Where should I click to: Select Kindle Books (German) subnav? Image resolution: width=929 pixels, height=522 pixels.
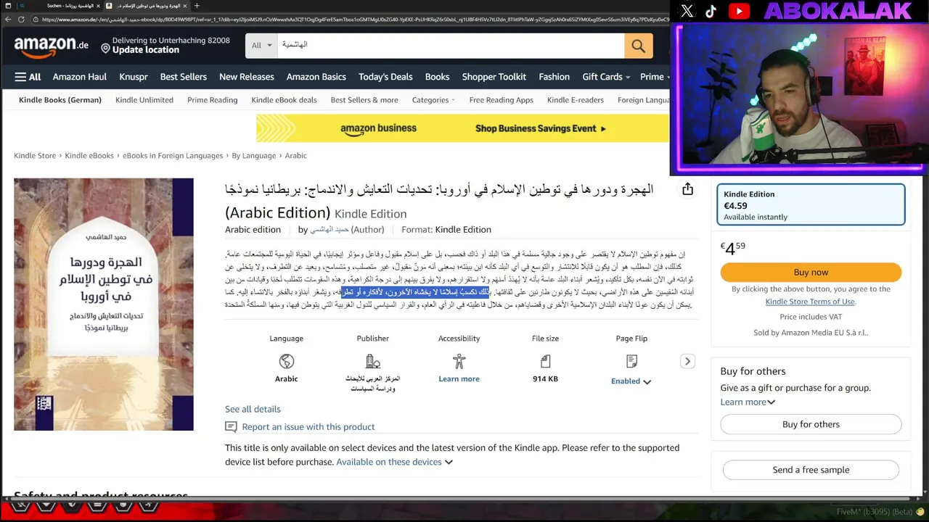(60, 100)
